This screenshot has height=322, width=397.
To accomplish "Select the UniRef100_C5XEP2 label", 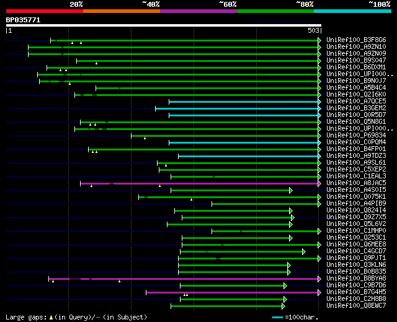I will [x=356, y=169].
